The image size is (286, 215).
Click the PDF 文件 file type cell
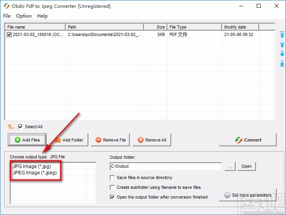[x=179, y=34]
